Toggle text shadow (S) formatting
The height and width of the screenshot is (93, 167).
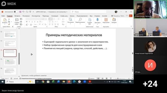[x=35, y=22]
